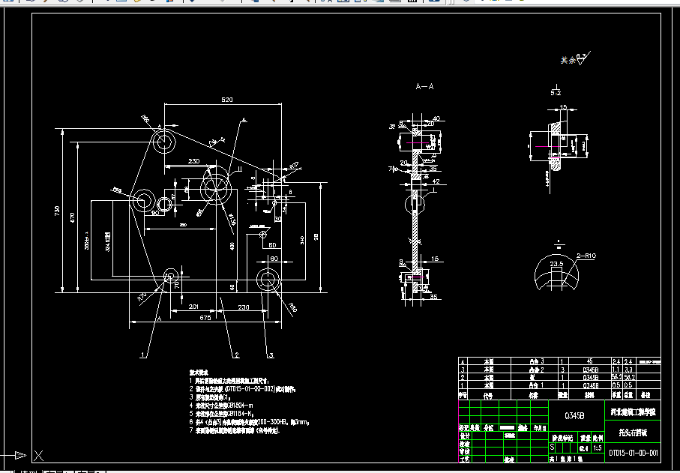Click part balloon number 3
The width and height of the screenshot is (680, 473).
pyautogui.click(x=271, y=355)
